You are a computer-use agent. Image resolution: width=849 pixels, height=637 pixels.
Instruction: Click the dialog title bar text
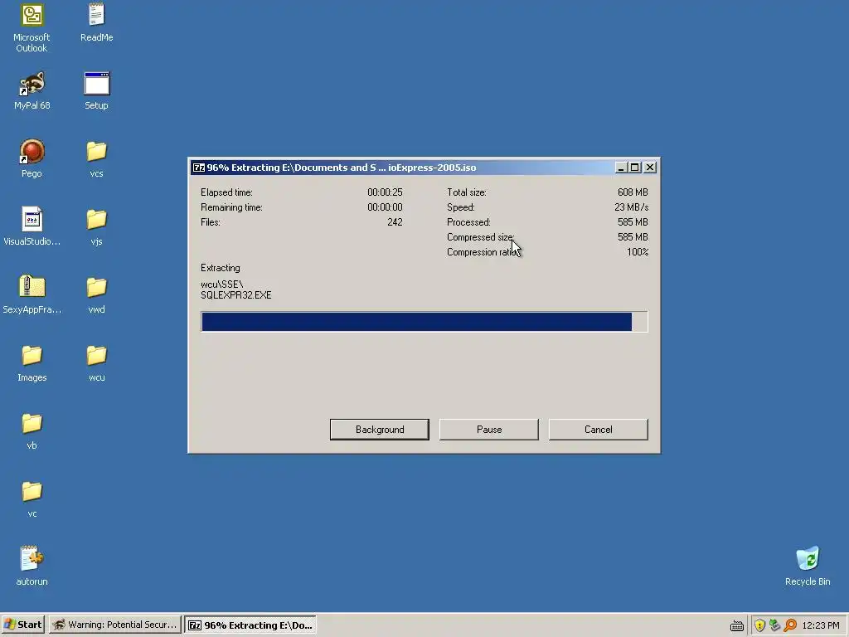click(x=342, y=168)
